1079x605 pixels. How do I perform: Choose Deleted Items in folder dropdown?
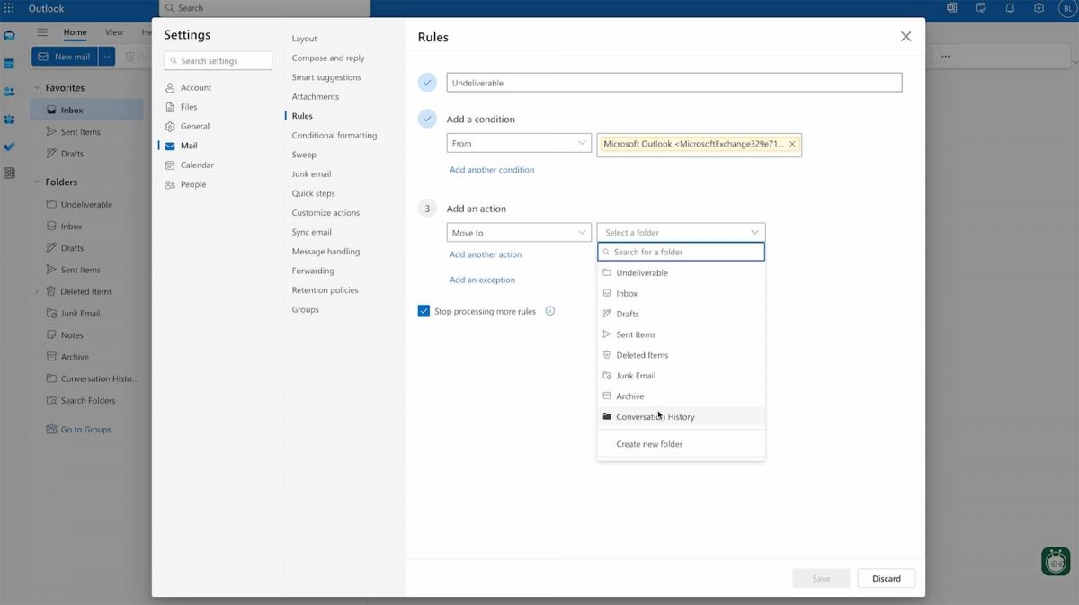pyautogui.click(x=681, y=355)
